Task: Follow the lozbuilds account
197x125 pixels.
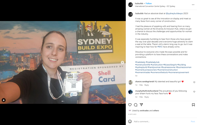Action: pyautogui.click(x=149, y=3)
